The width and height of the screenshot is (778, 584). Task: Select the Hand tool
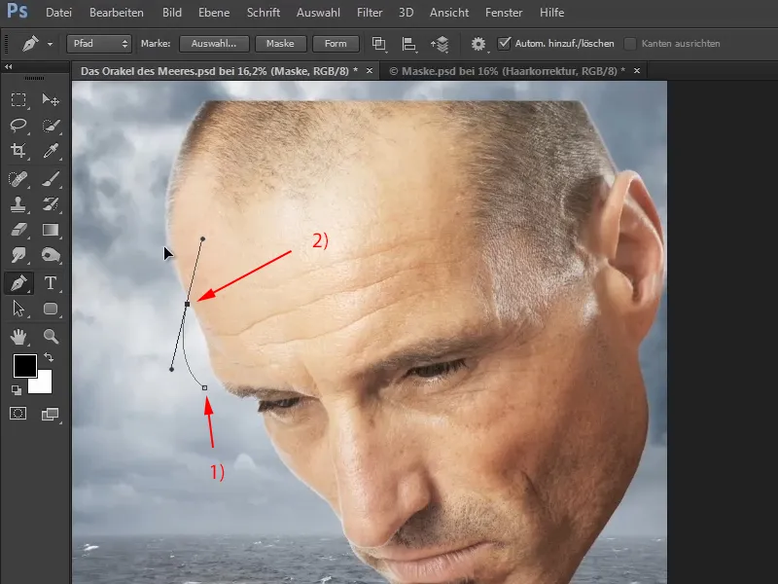(18, 337)
